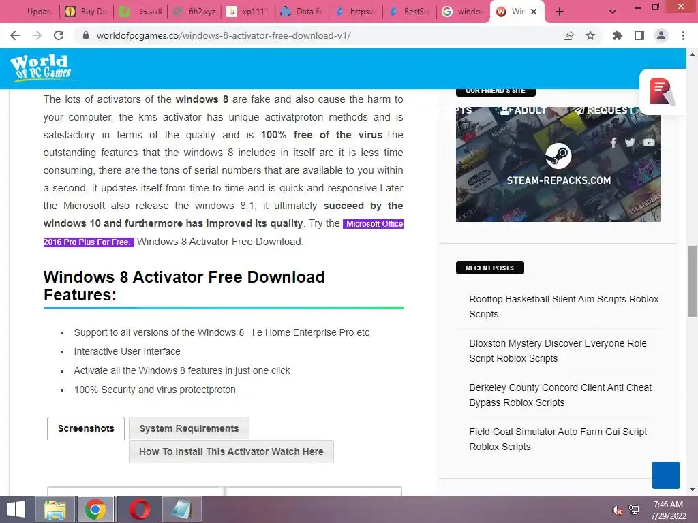
Task: Switch to the 'Buy Do' tab
Action: [x=87, y=12]
